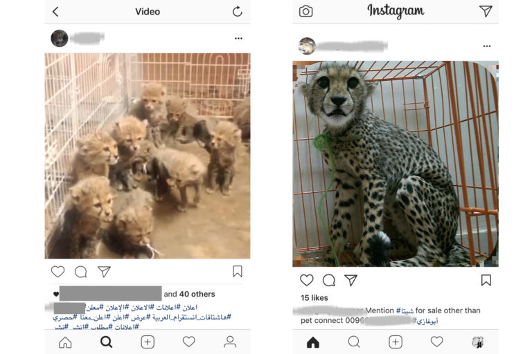Bookmark the cheetah cubs video post
The width and height of the screenshot is (532, 354).
(x=238, y=271)
